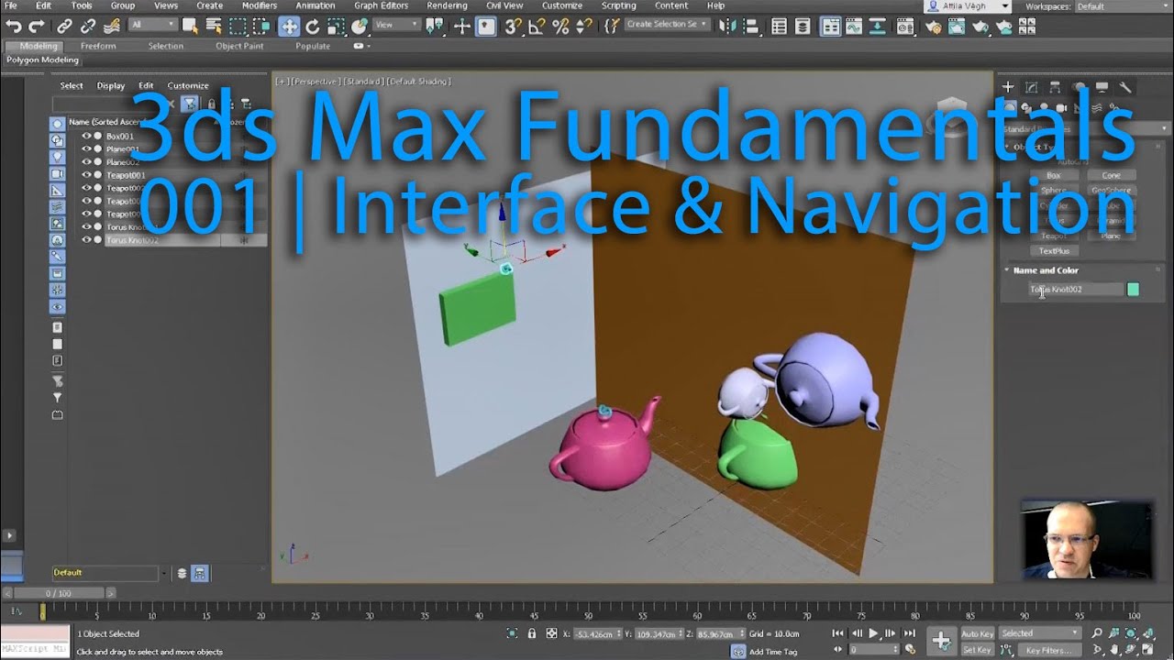Select the Orbit navigation icon
Screen dimensions: 1174x660
pos(1131,649)
